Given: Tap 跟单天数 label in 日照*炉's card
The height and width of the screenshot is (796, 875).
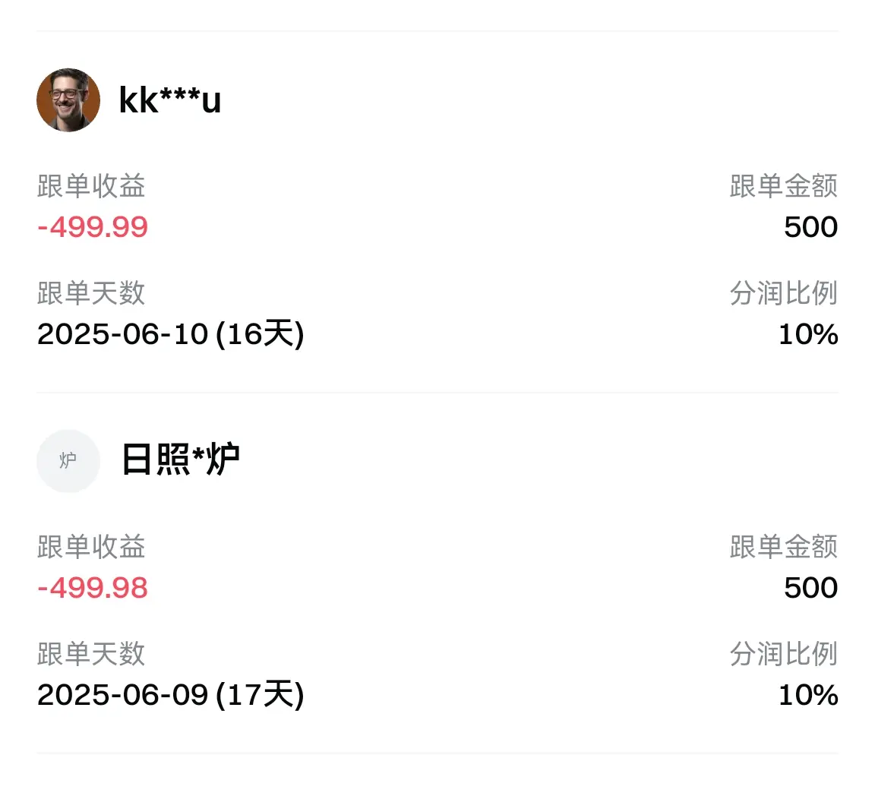Looking at the screenshot, I should 91,654.
